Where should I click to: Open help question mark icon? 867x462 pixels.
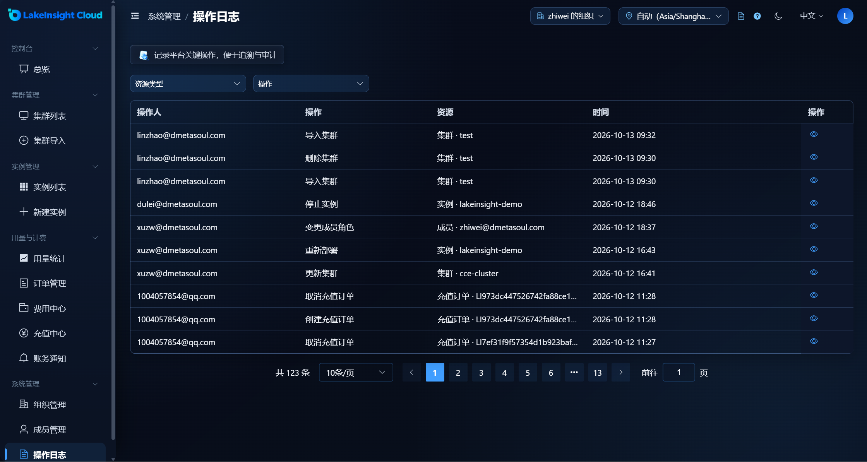click(757, 16)
